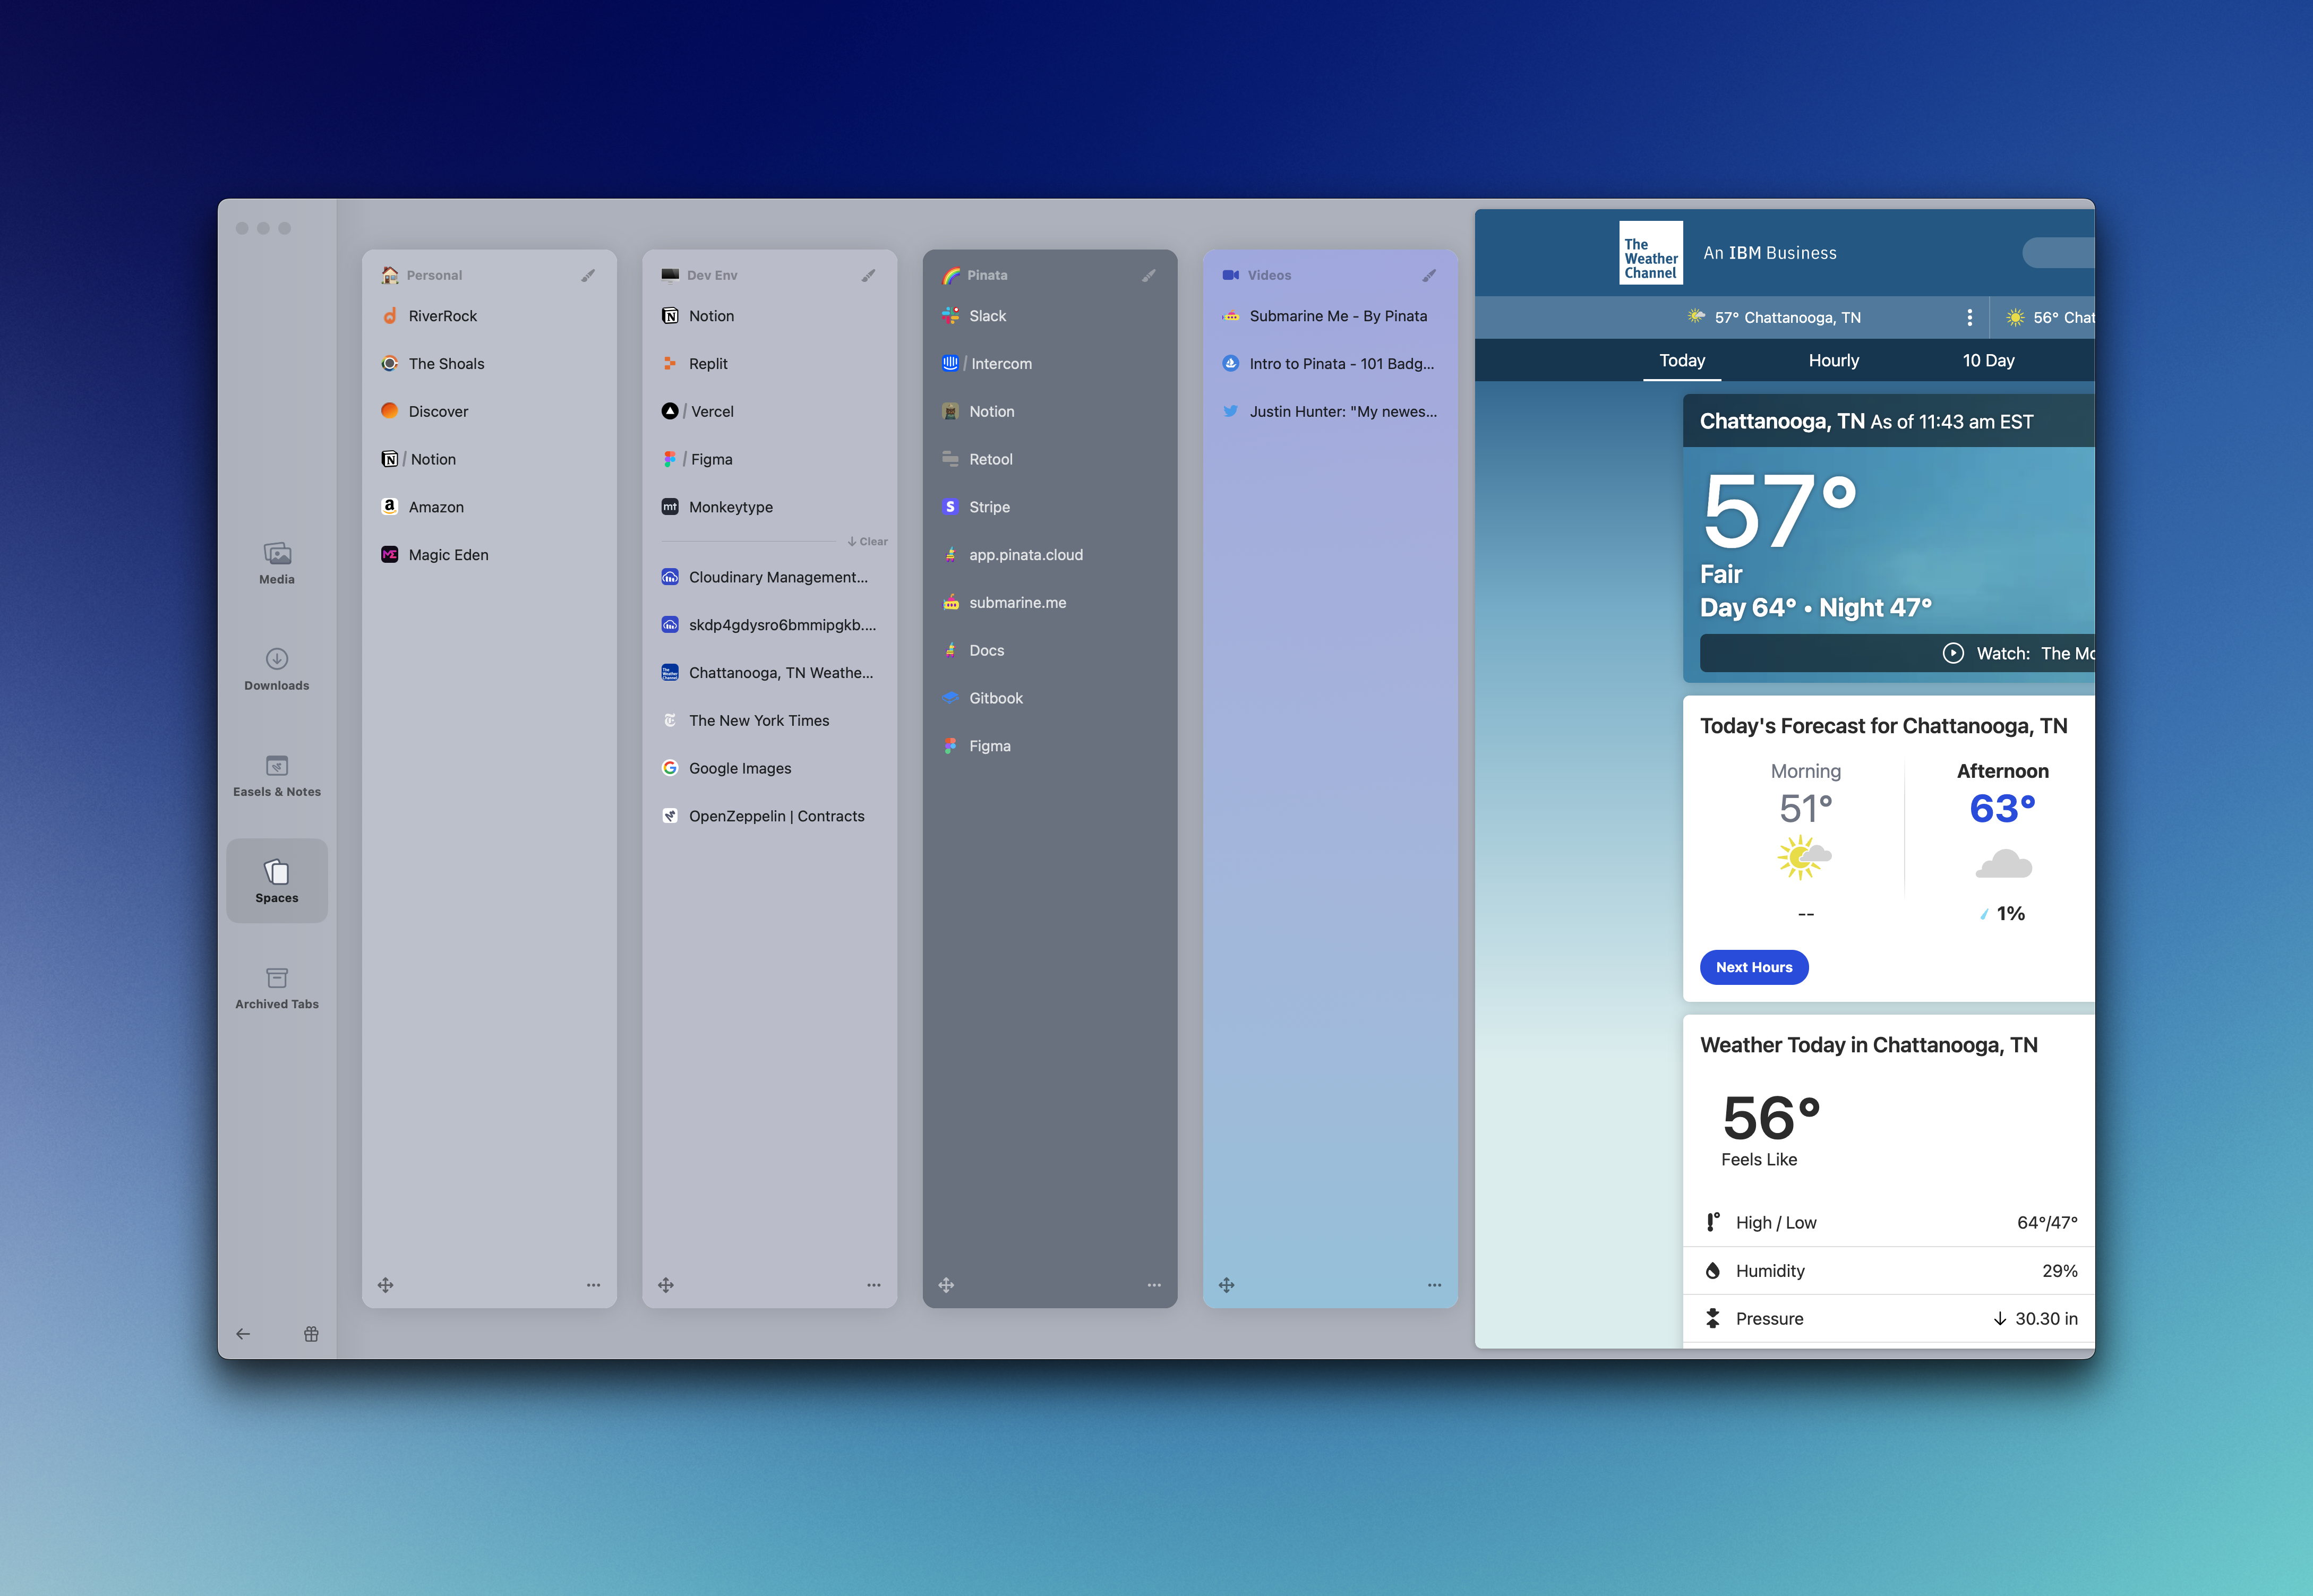The image size is (2313, 1596).
Task: Open the Downloads sidebar section
Action: point(277,669)
